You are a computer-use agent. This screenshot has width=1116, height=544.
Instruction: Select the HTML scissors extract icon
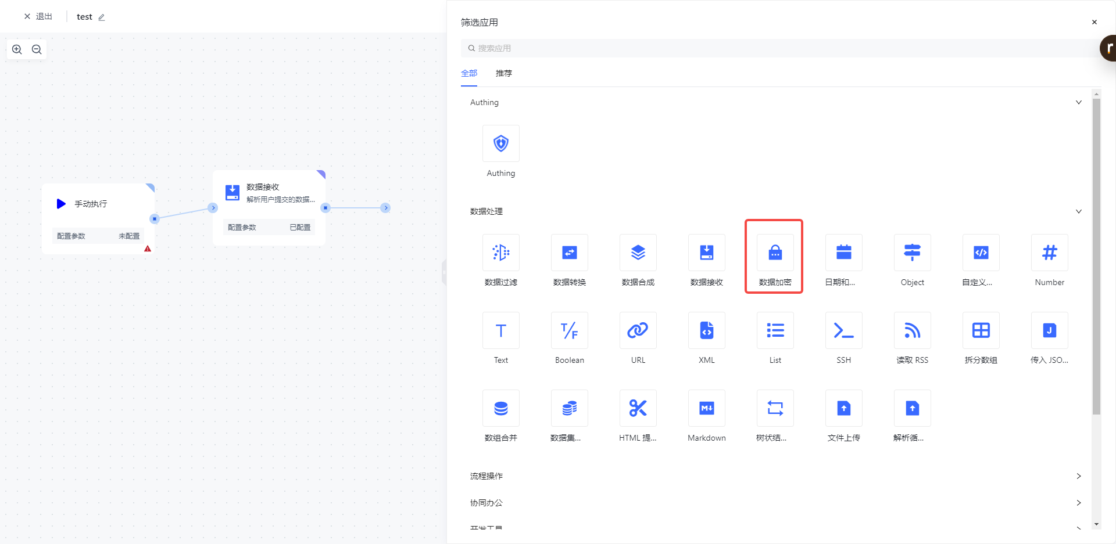(x=638, y=409)
